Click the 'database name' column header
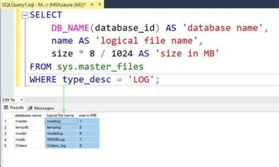279x167 pixels. tap(28, 115)
